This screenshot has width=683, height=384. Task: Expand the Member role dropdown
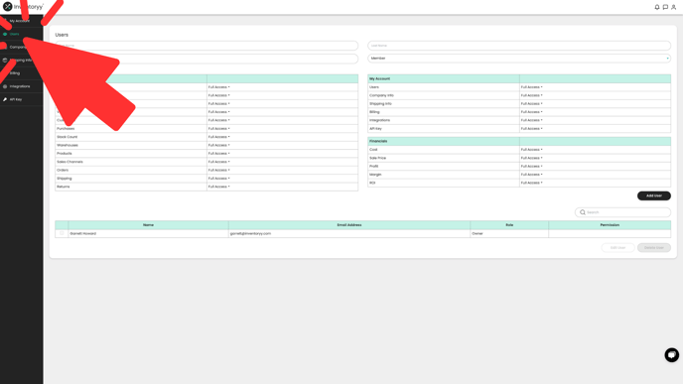pyautogui.click(x=519, y=59)
